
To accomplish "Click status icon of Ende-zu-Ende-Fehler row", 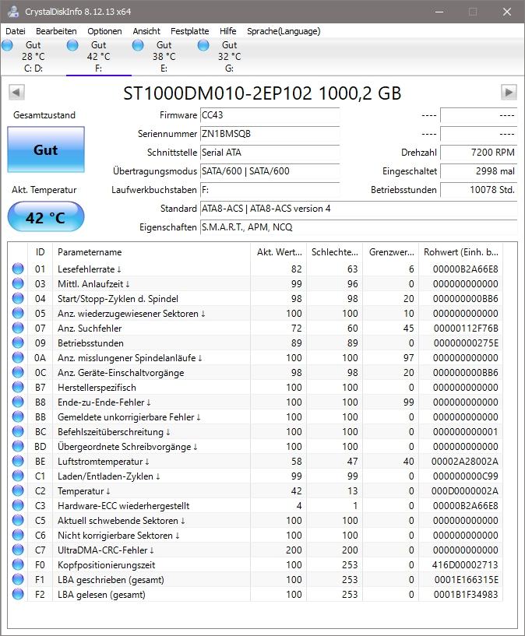I will coord(18,402).
